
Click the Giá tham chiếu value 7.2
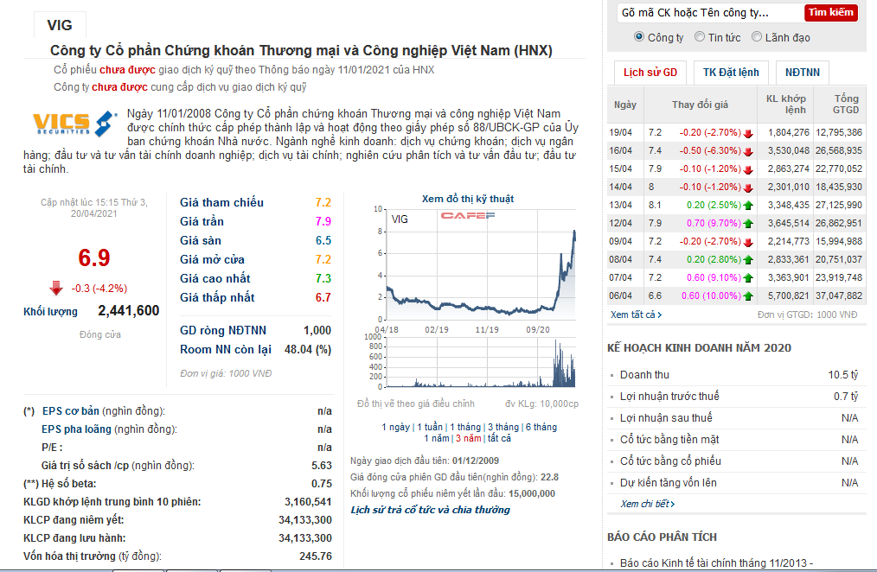point(323,203)
